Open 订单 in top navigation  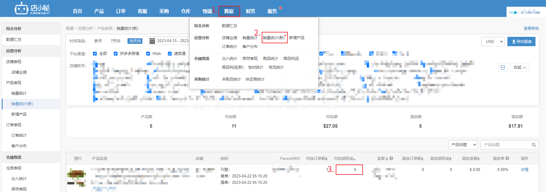pyautogui.click(x=121, y=11)
